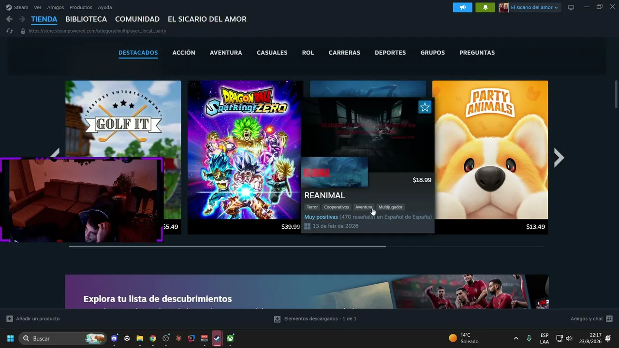The image size is (619, 348).
Task: Open the announcements megaphone button
Action: click(463, 7)
